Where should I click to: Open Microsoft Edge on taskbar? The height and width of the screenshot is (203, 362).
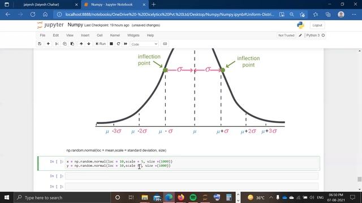tap(169, 197)
